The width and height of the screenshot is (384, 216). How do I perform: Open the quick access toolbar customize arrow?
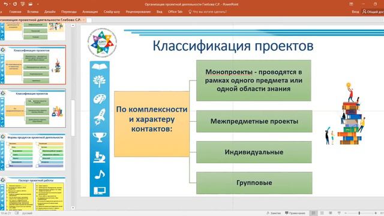(38, 4)
